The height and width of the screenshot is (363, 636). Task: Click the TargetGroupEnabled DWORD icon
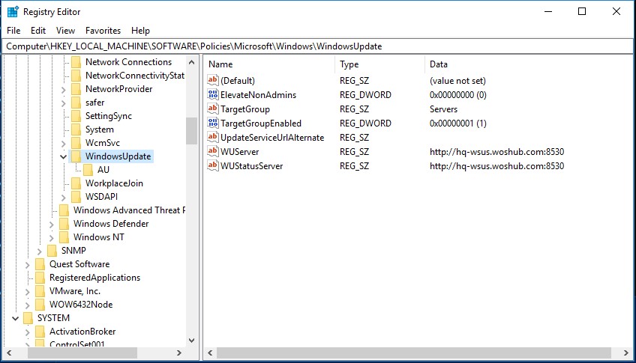(213, 123)
